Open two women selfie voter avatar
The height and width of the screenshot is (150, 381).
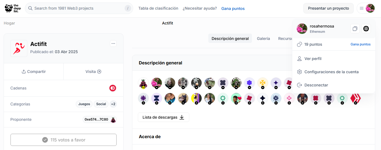(170, 98)
